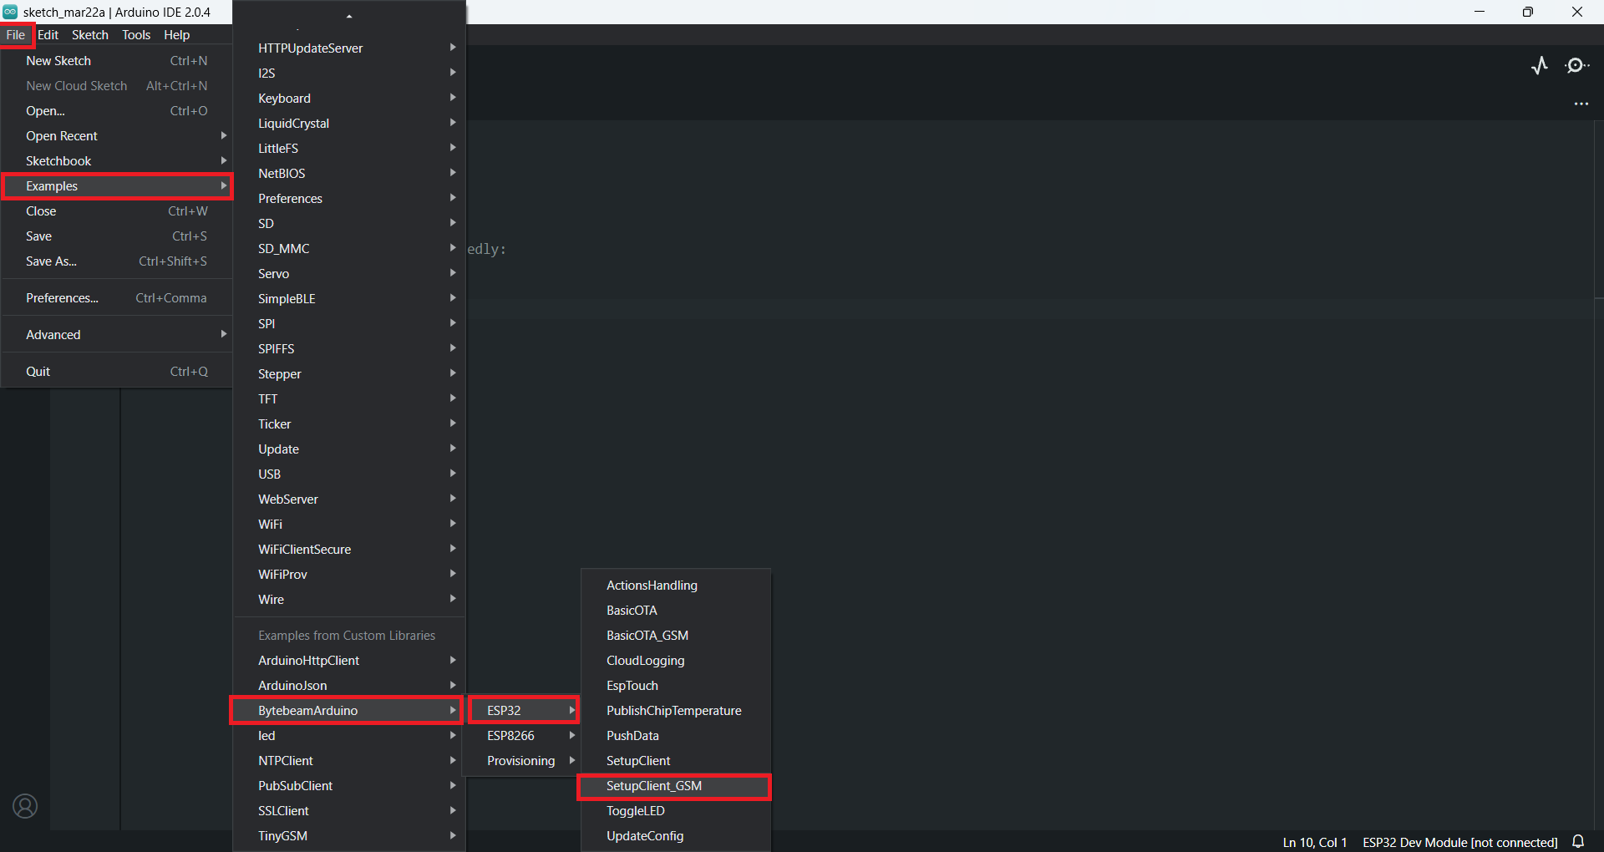The height and width of the screenshot is (852, 1604).
Task: Open PushData example
Action: coord(676,736)
